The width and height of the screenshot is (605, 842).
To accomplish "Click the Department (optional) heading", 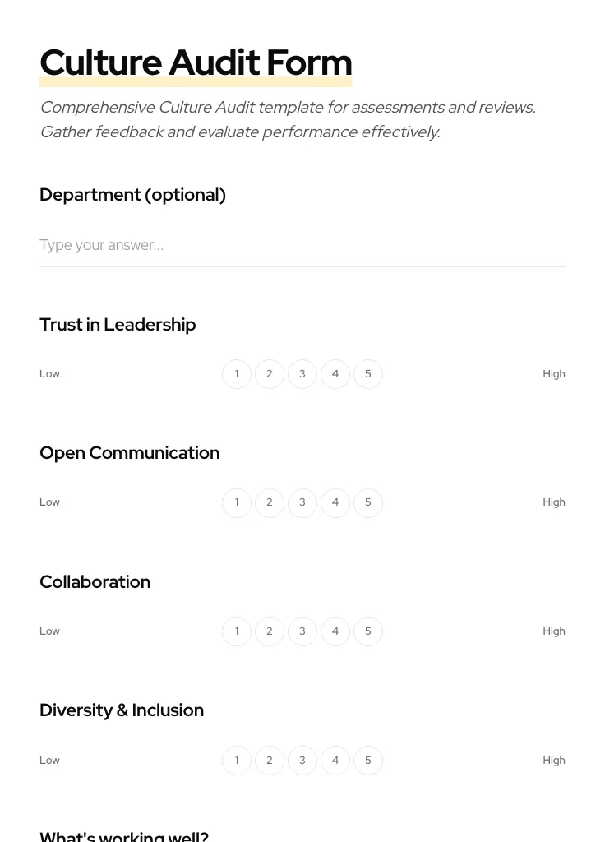I will [132, 195].
